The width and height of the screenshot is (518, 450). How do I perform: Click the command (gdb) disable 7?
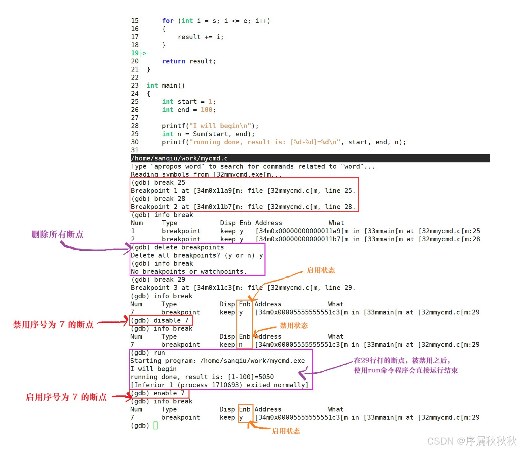tap(159, 320)
